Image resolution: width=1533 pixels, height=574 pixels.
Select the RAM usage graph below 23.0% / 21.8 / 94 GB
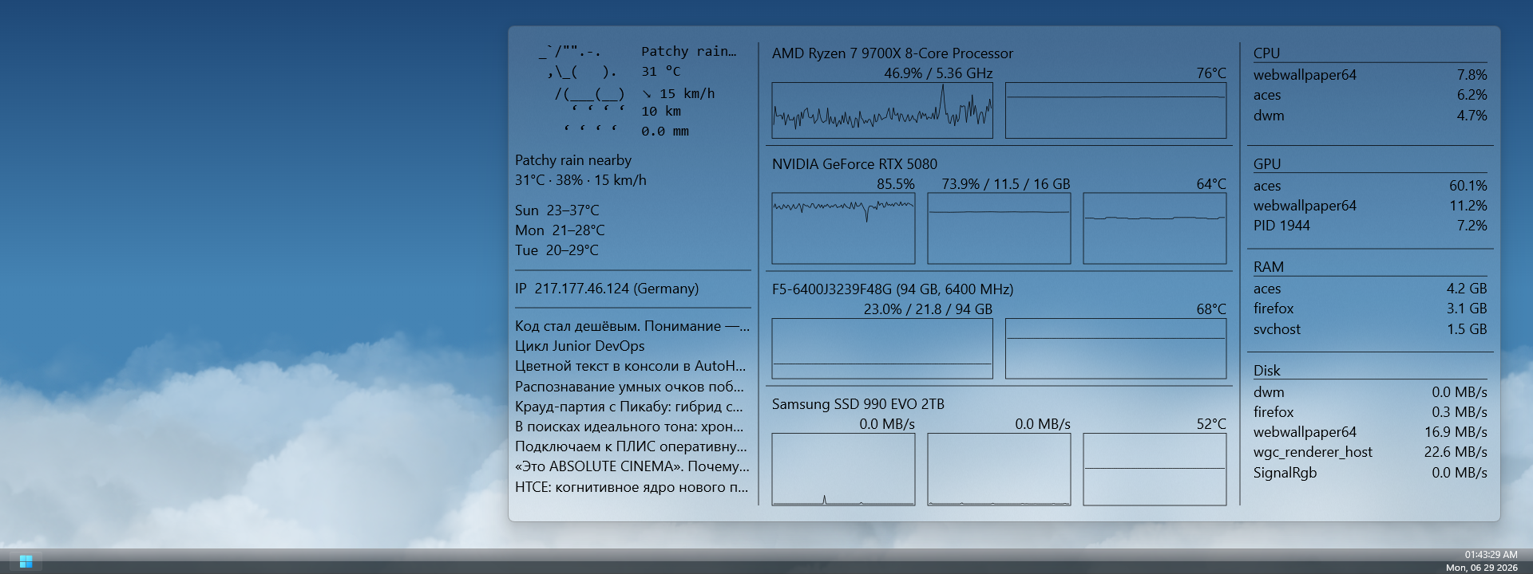882,348
